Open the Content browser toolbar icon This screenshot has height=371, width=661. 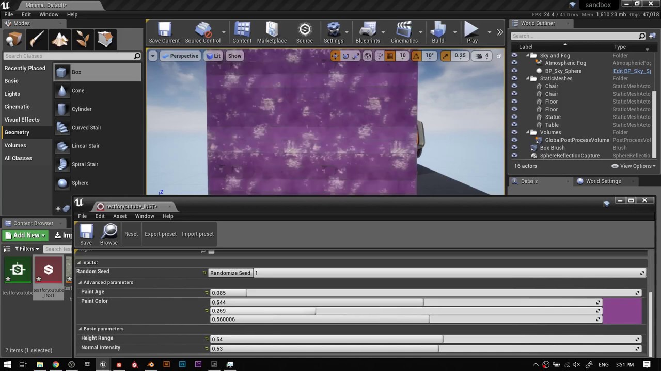click(242, 32)
